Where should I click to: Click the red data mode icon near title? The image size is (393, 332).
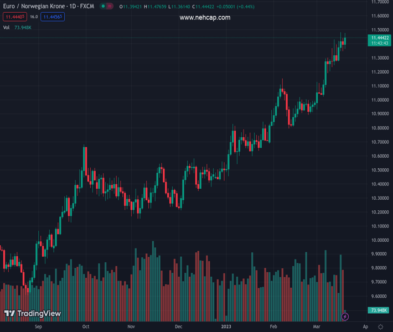pyautogui.click(x=110, y=6)
